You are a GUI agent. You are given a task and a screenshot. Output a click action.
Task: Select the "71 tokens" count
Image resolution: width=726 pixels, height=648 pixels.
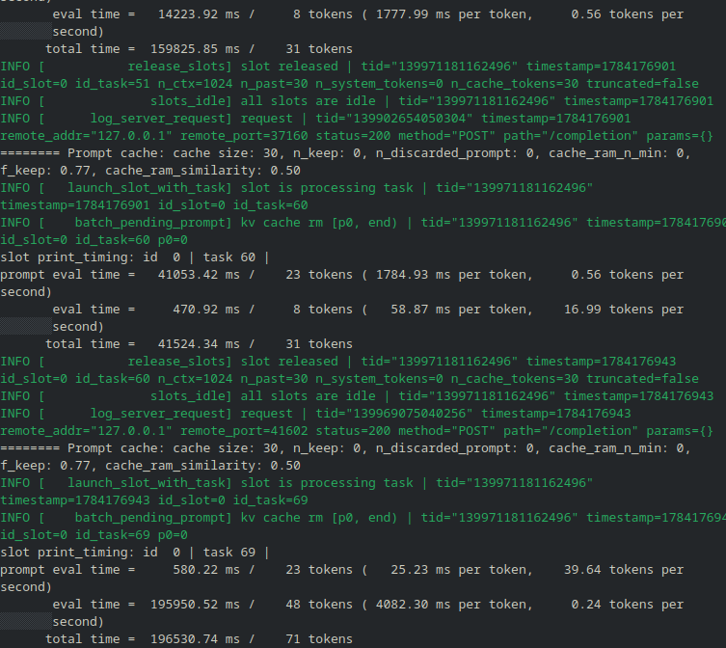[x=319, y=639]
